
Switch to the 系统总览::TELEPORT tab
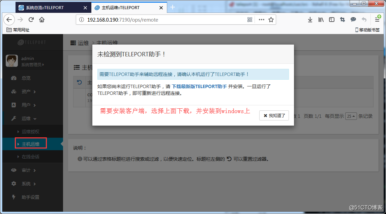53,7
